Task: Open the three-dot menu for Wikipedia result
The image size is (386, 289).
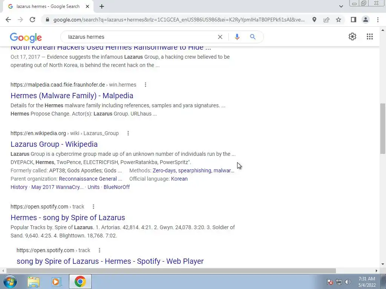Action: [x=128, y=133]
